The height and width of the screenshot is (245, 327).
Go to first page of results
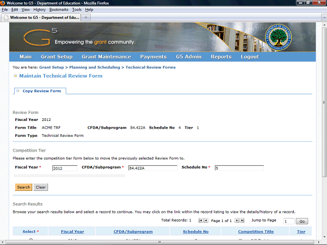click(201, 220)
